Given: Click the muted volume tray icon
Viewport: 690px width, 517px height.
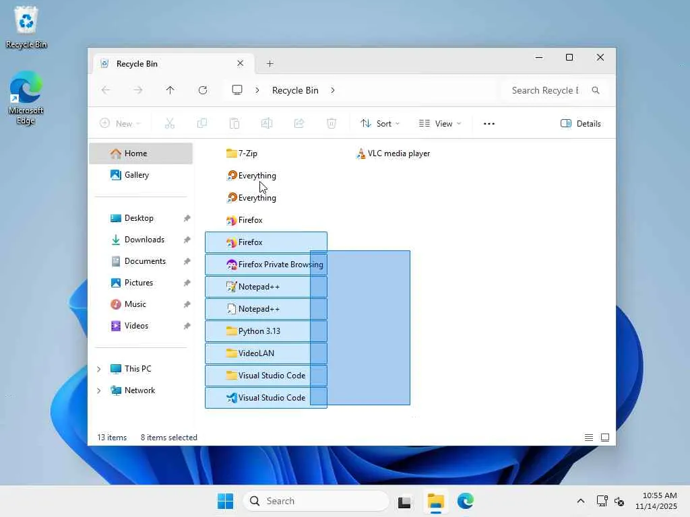Looking at the screenshot, I should pos(619,501).
